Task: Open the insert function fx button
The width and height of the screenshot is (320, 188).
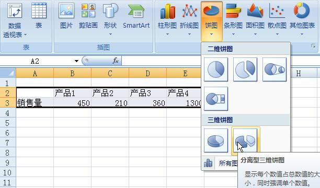Action: (x=116, y=61)
